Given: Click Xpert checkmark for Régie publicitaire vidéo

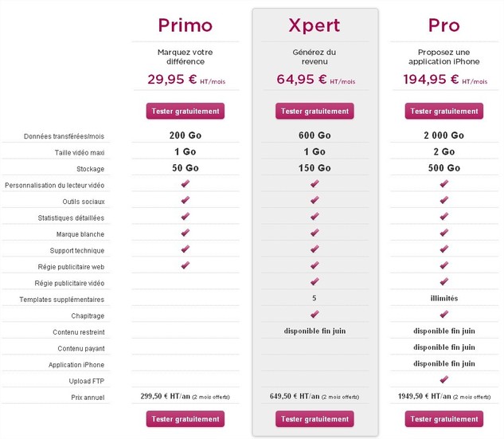Looking at the screenshot, I should pyautogui.click(x=315, y=282).
